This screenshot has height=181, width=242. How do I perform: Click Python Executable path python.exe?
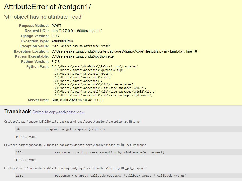click(x=83, y=56)
